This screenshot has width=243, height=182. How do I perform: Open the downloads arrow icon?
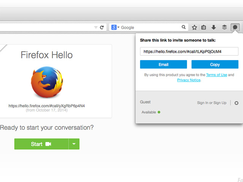point(214,27)
